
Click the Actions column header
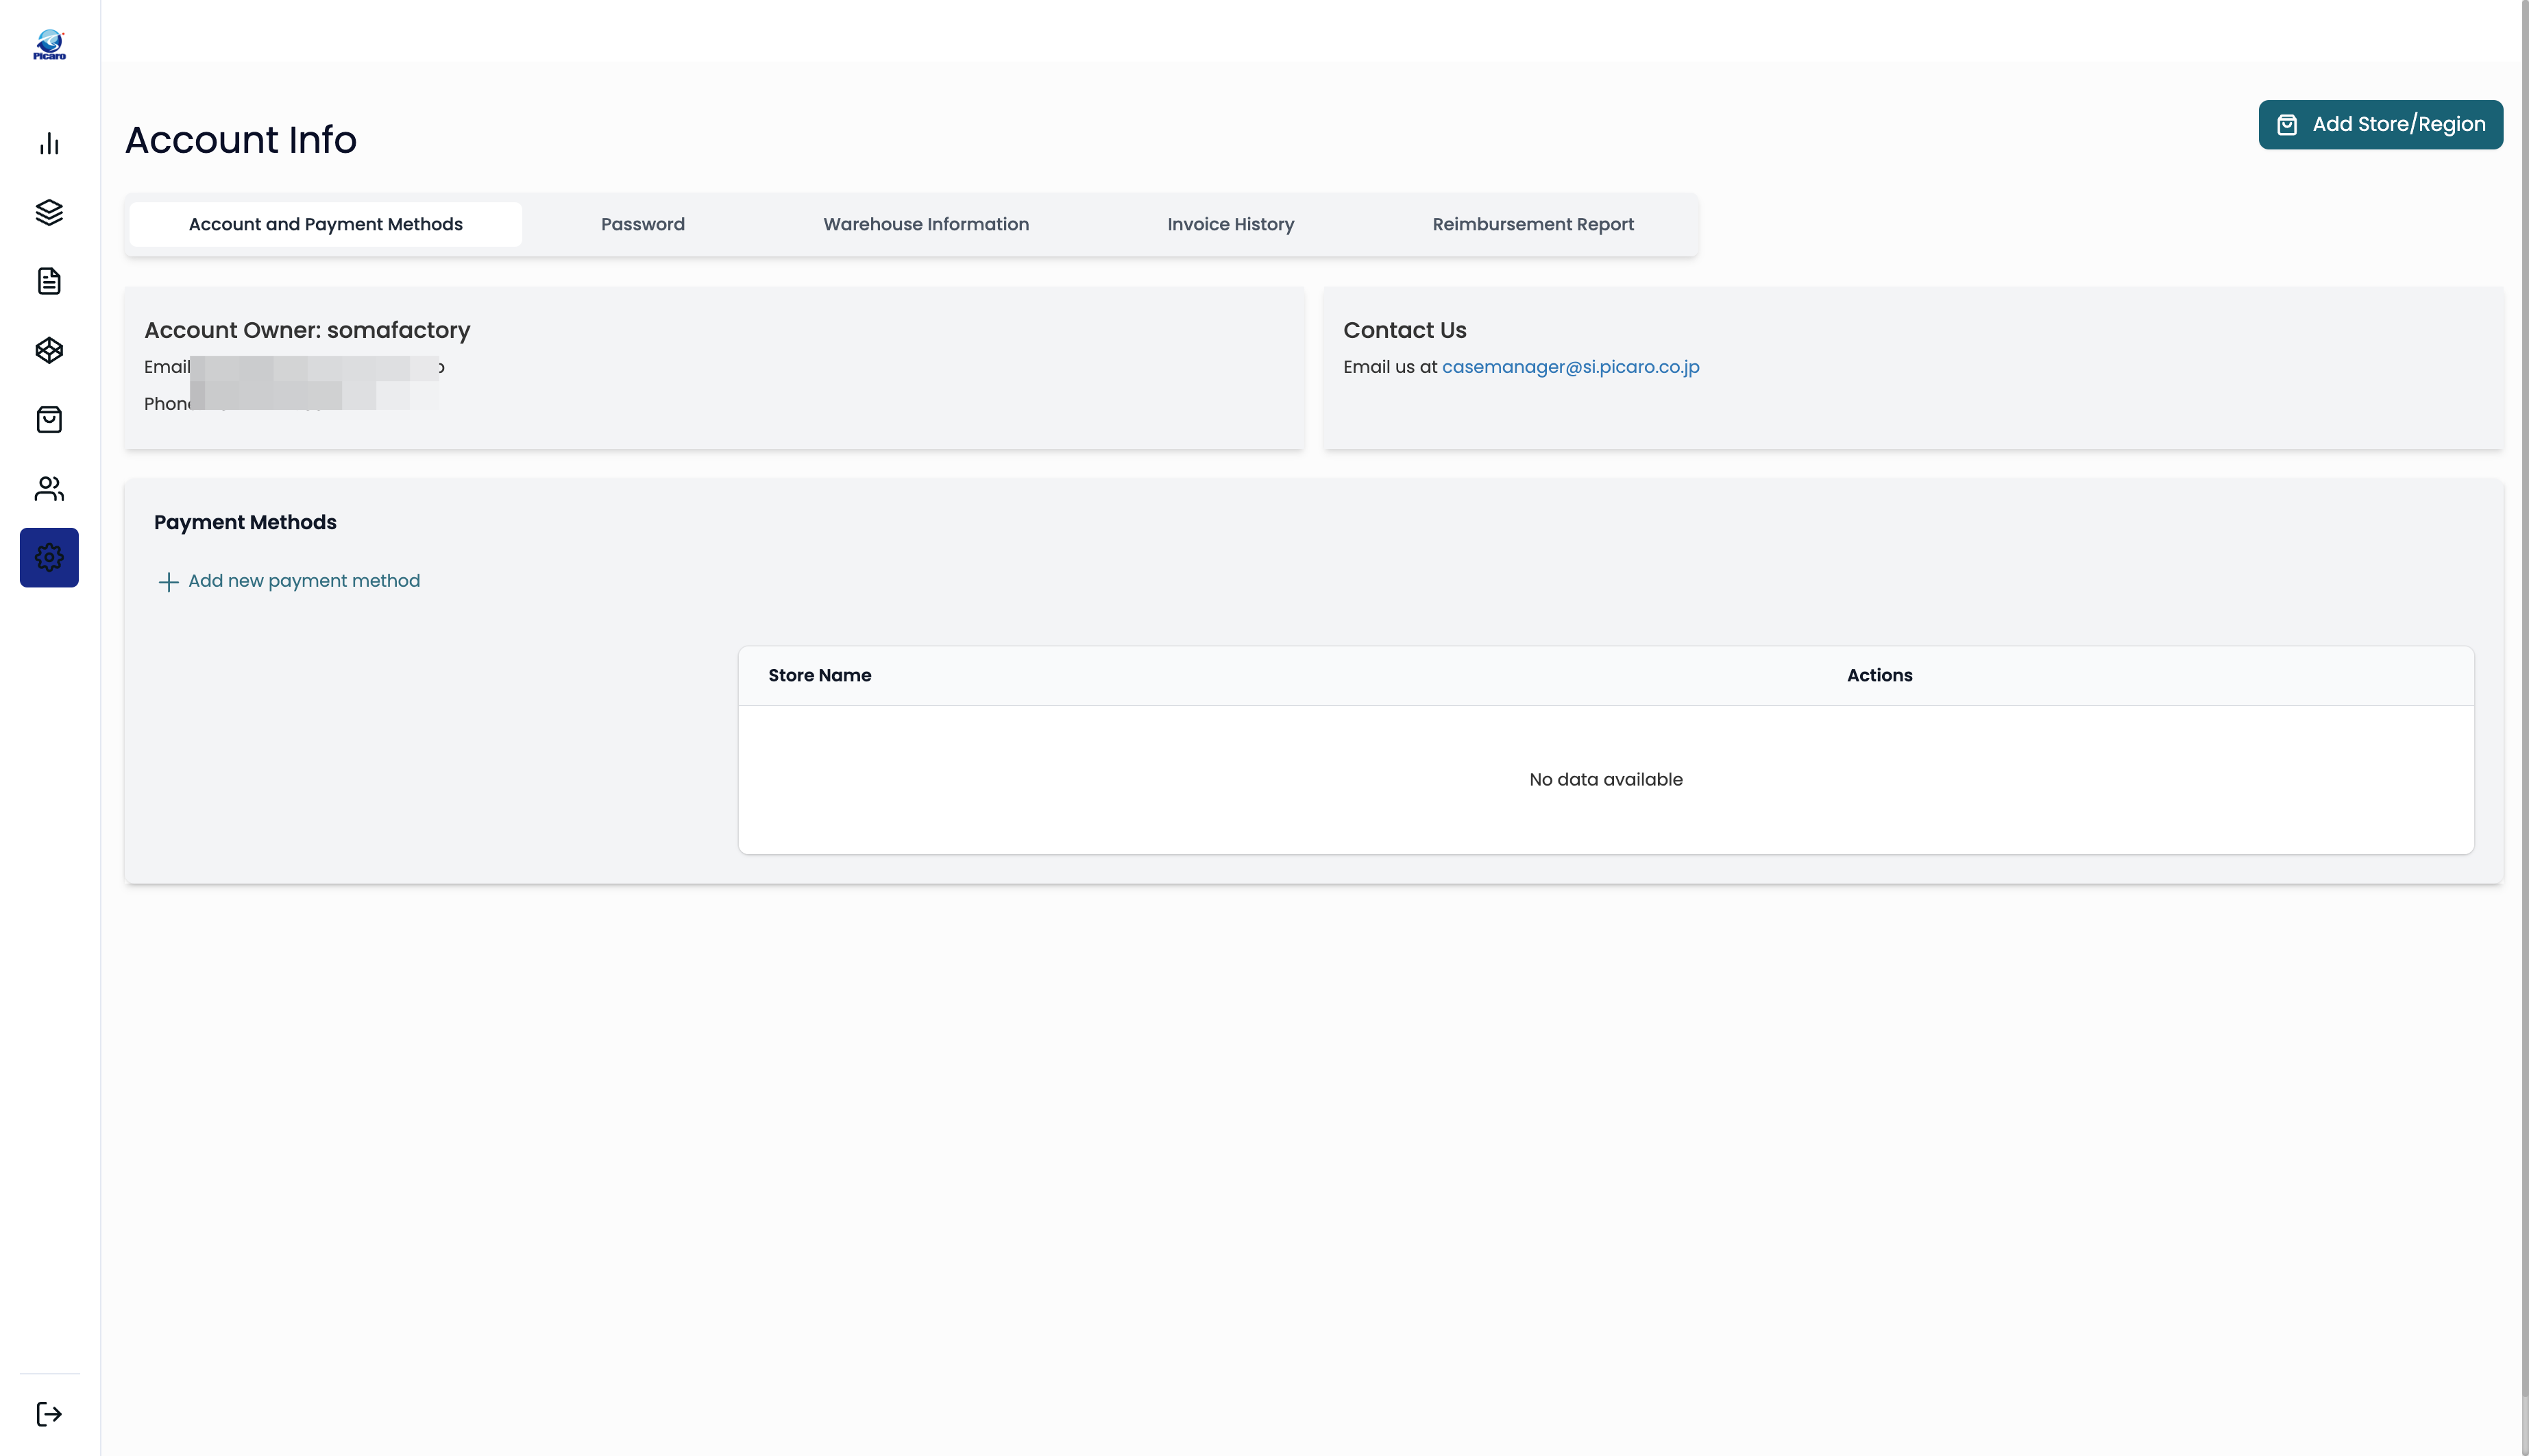pos(1879,675)
